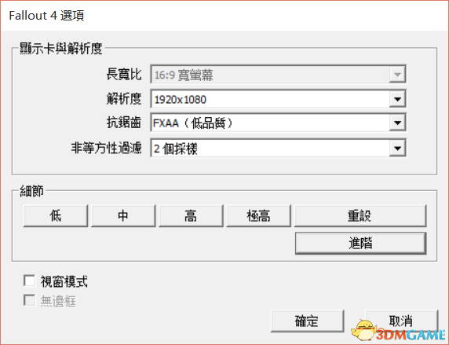This screenshot has height=345, width=449.
Task: Click the greyed 長寬比 aspect ratio dropdown
Action: [278, 75]
